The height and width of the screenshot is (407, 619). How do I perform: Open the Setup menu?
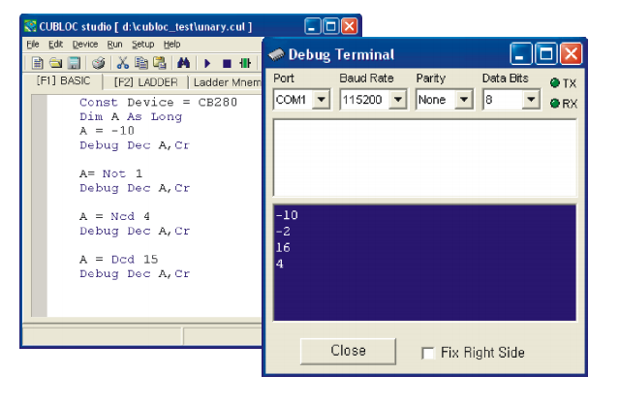(142, 45)
